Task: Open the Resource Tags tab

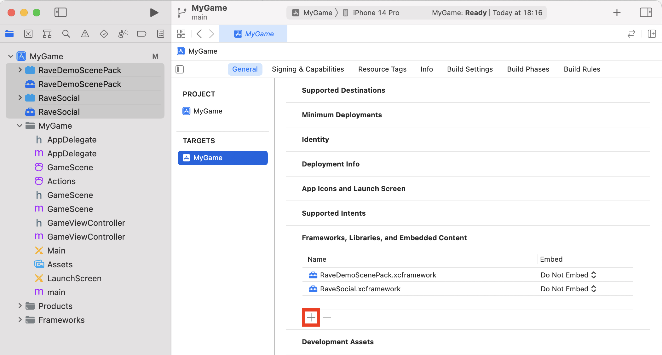Action: click(x=382, y=69)
